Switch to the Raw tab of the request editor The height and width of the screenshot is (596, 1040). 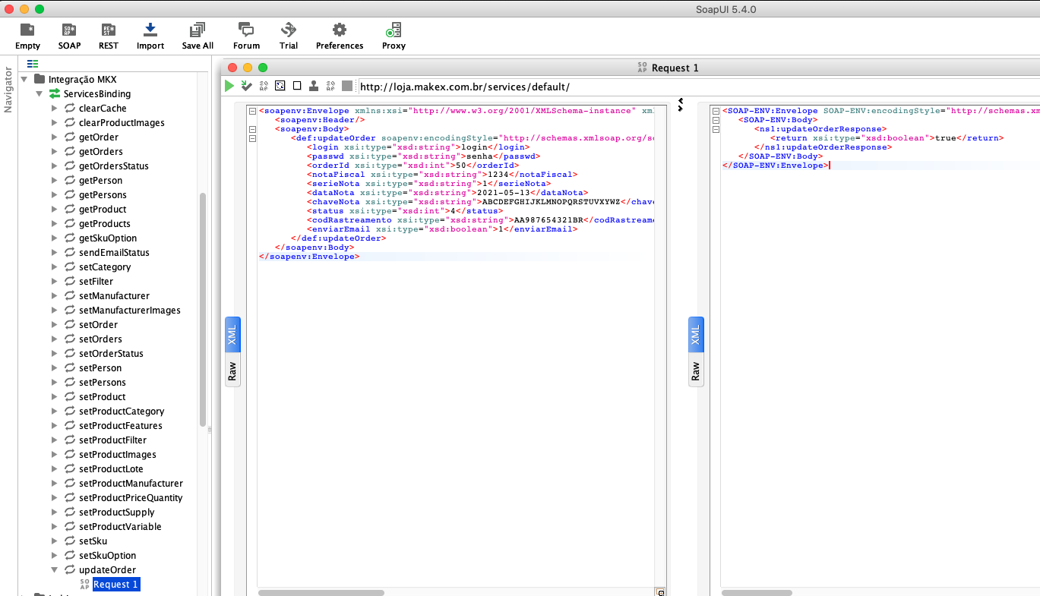[232, 371]
